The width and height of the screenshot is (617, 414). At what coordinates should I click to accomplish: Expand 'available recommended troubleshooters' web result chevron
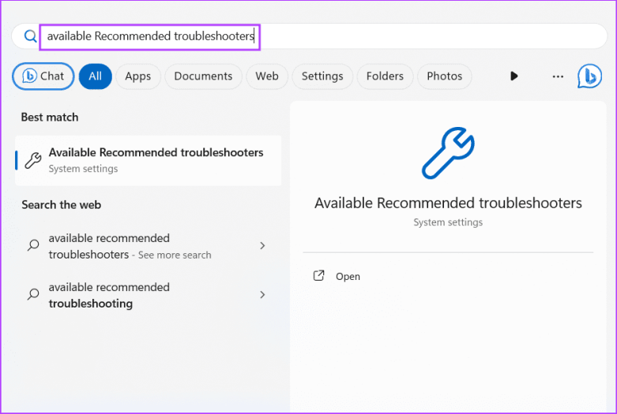(x=262, y=246)
